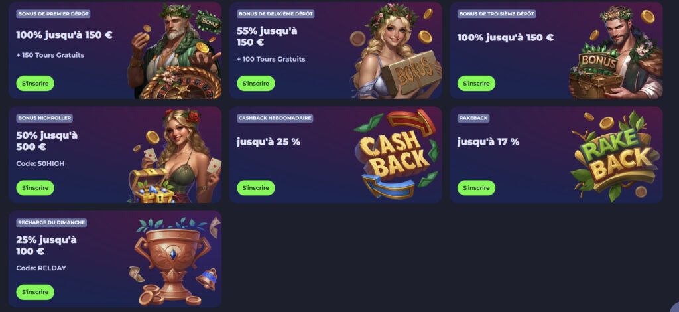Click the man holding Bonus treasure chest
679x312 pixels.
616,52
